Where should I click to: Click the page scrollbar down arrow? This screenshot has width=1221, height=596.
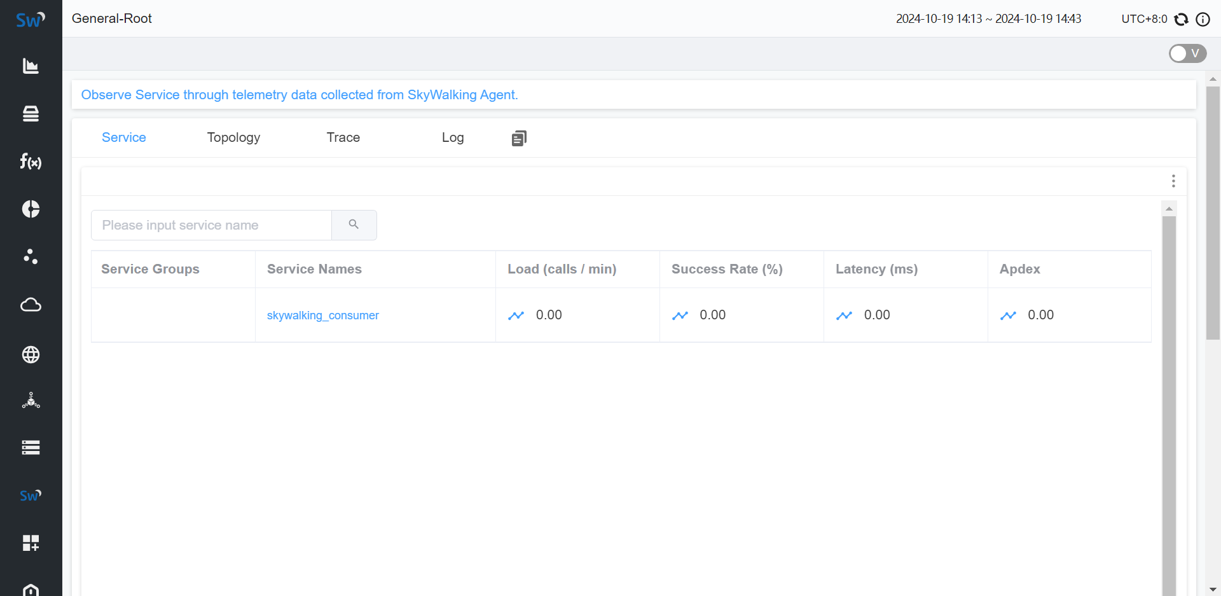click(x=1213, y=590)
